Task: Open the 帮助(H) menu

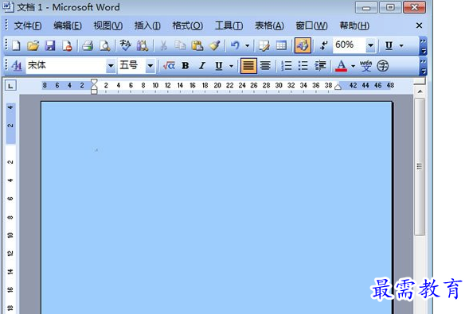Action: tap(354, 25)
